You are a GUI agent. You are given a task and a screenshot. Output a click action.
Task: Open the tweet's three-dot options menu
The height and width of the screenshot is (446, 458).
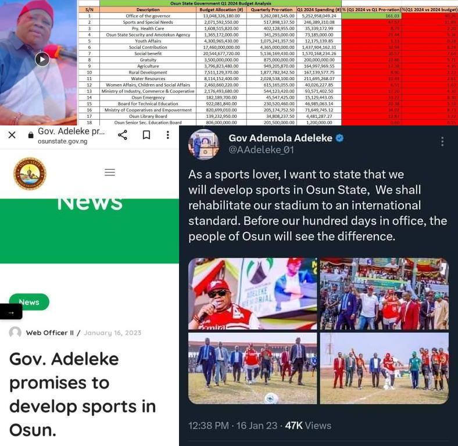click(x=442, y=141)
